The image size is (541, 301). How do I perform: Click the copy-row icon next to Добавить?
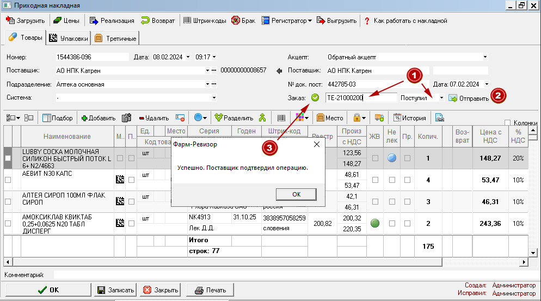pos(127,118)
